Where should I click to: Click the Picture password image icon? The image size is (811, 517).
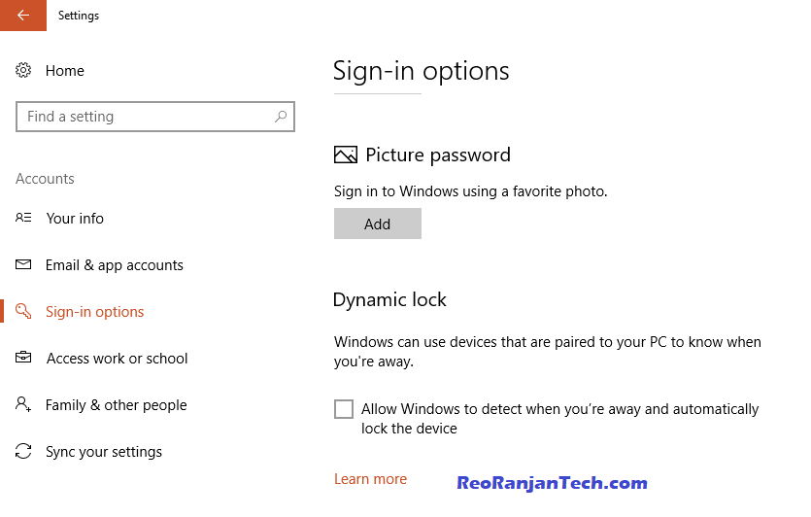click(x=346, y=155)
